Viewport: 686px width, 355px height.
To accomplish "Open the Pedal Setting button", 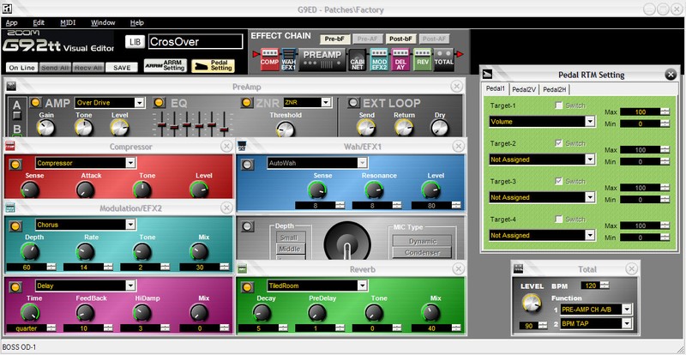I will pos(213,66).
